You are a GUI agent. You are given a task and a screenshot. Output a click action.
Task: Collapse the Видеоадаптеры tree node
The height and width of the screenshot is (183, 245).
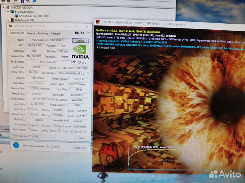7,11
